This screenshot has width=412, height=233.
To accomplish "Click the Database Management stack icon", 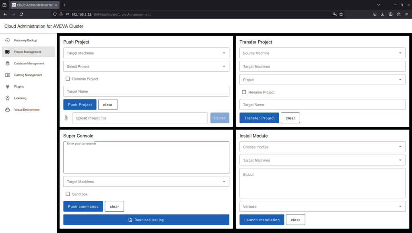I will (7, 63).
